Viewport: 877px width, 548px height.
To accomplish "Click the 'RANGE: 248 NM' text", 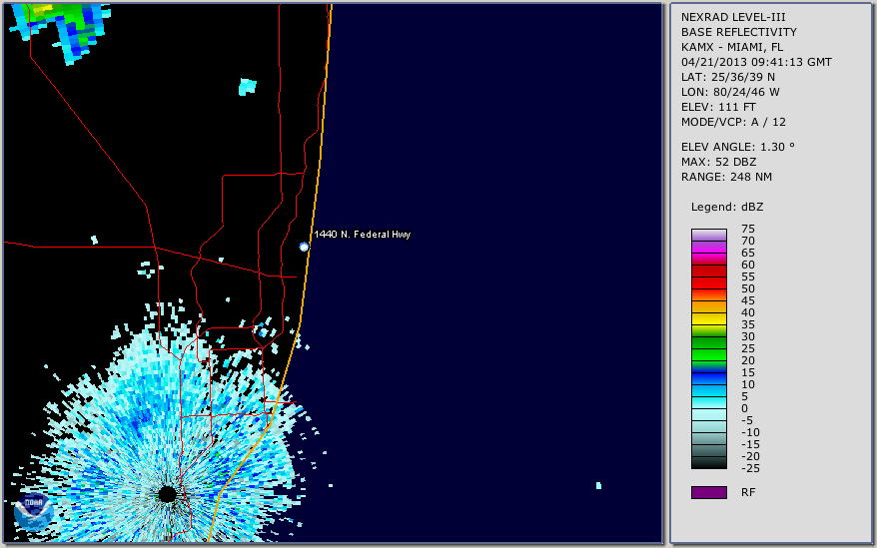I will pyautogui.click(x=726, y=178).
